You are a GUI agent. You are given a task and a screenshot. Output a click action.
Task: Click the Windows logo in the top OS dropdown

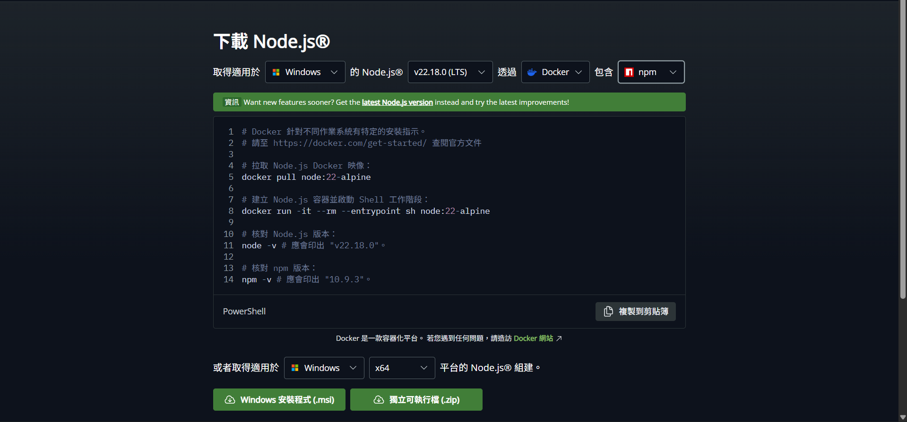pos(276,72)
